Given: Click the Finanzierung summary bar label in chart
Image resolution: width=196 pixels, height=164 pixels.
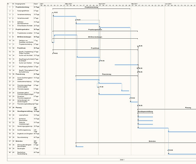Looking at the screenshot, I should (107, 74).
